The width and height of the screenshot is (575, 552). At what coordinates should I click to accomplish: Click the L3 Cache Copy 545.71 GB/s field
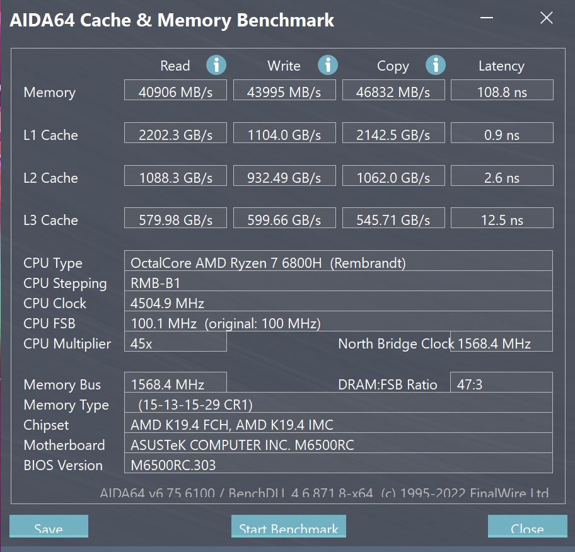393,218
